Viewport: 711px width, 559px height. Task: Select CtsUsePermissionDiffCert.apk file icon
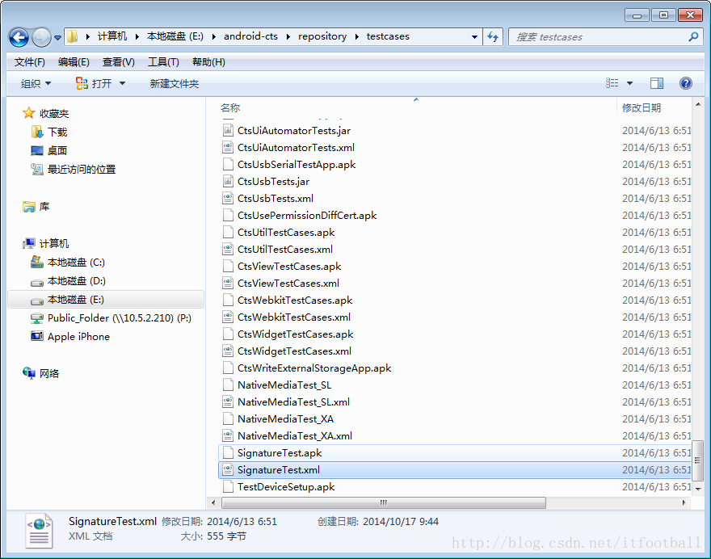tap(228, 216)
